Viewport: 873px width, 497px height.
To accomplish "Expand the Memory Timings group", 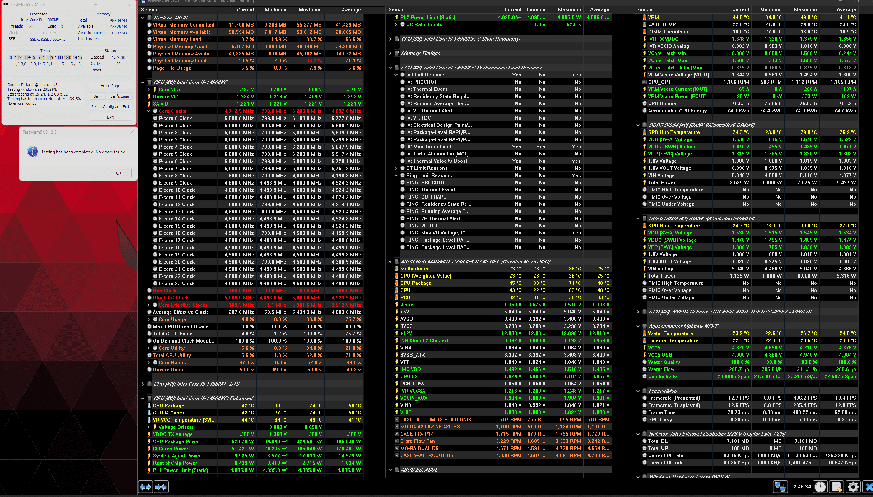I will 390,53.
